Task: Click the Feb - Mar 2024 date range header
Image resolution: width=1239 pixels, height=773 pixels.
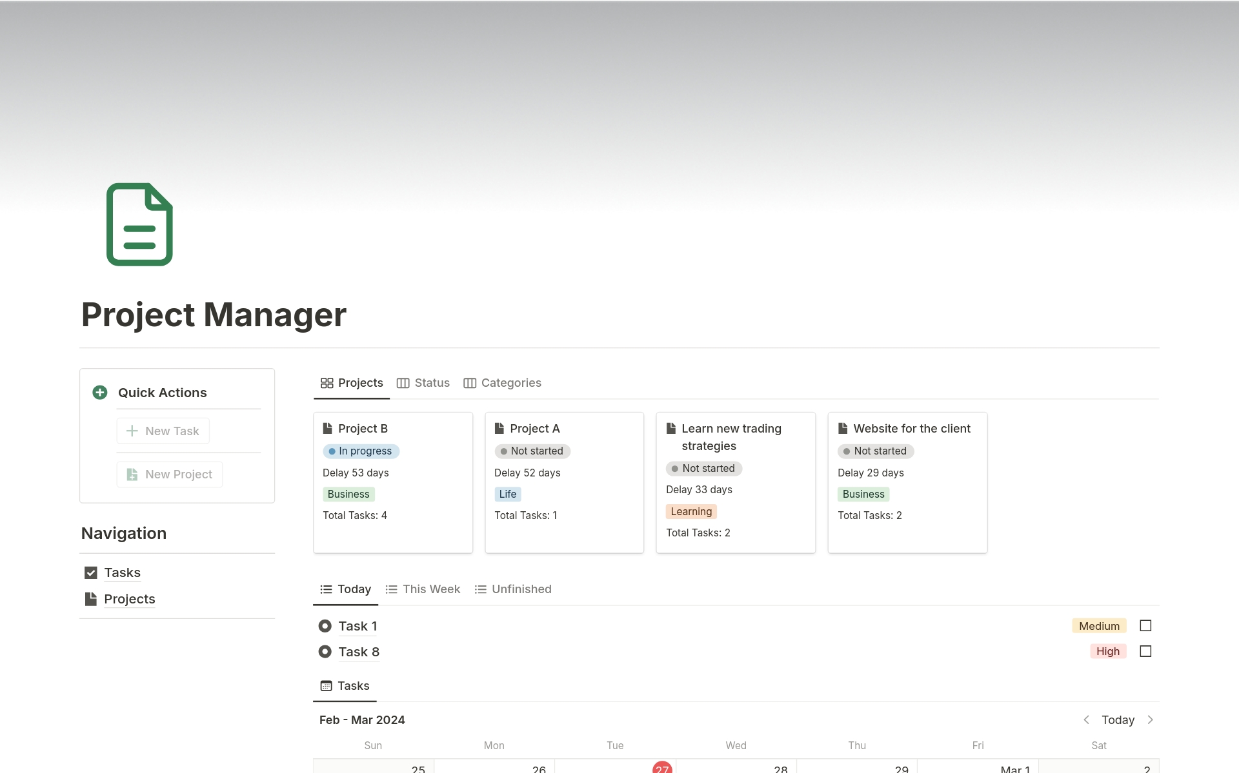Action: 362,719
